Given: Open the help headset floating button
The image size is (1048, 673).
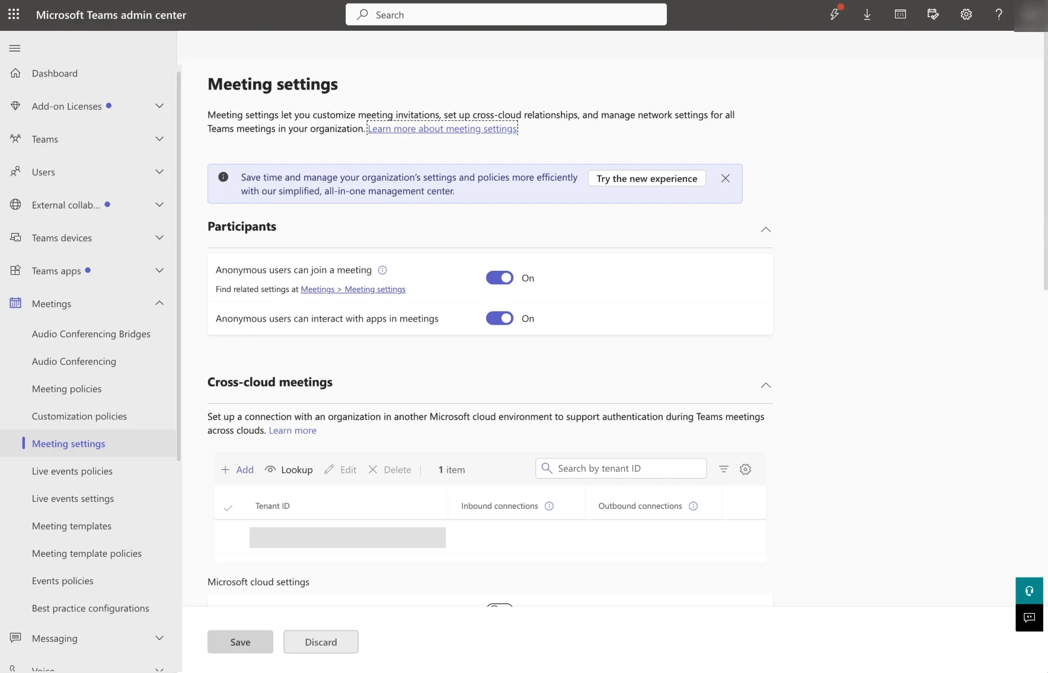Looking at the screenshot, I should (x=1029, y=591).
